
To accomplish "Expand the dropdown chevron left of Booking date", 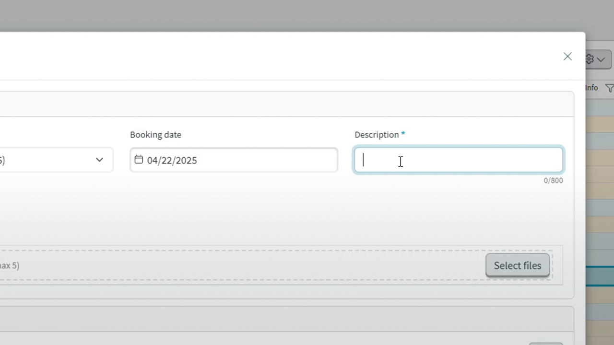I will click(99, 160).
